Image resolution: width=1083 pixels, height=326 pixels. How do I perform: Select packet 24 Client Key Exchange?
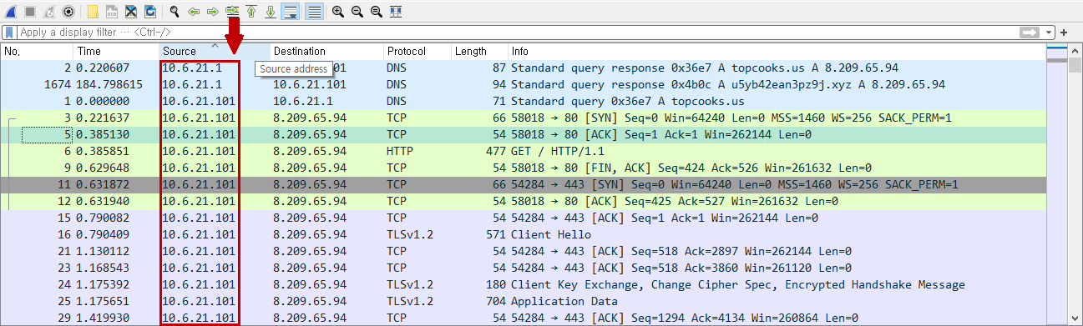523,284
